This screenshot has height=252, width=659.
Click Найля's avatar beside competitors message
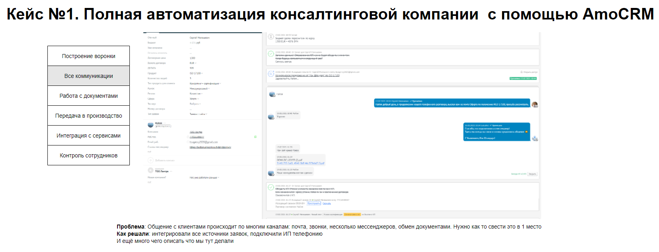[271, 173]
